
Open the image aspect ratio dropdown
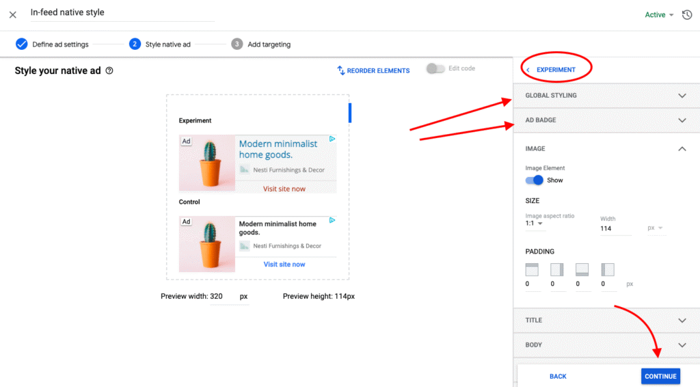click(534, 223)
